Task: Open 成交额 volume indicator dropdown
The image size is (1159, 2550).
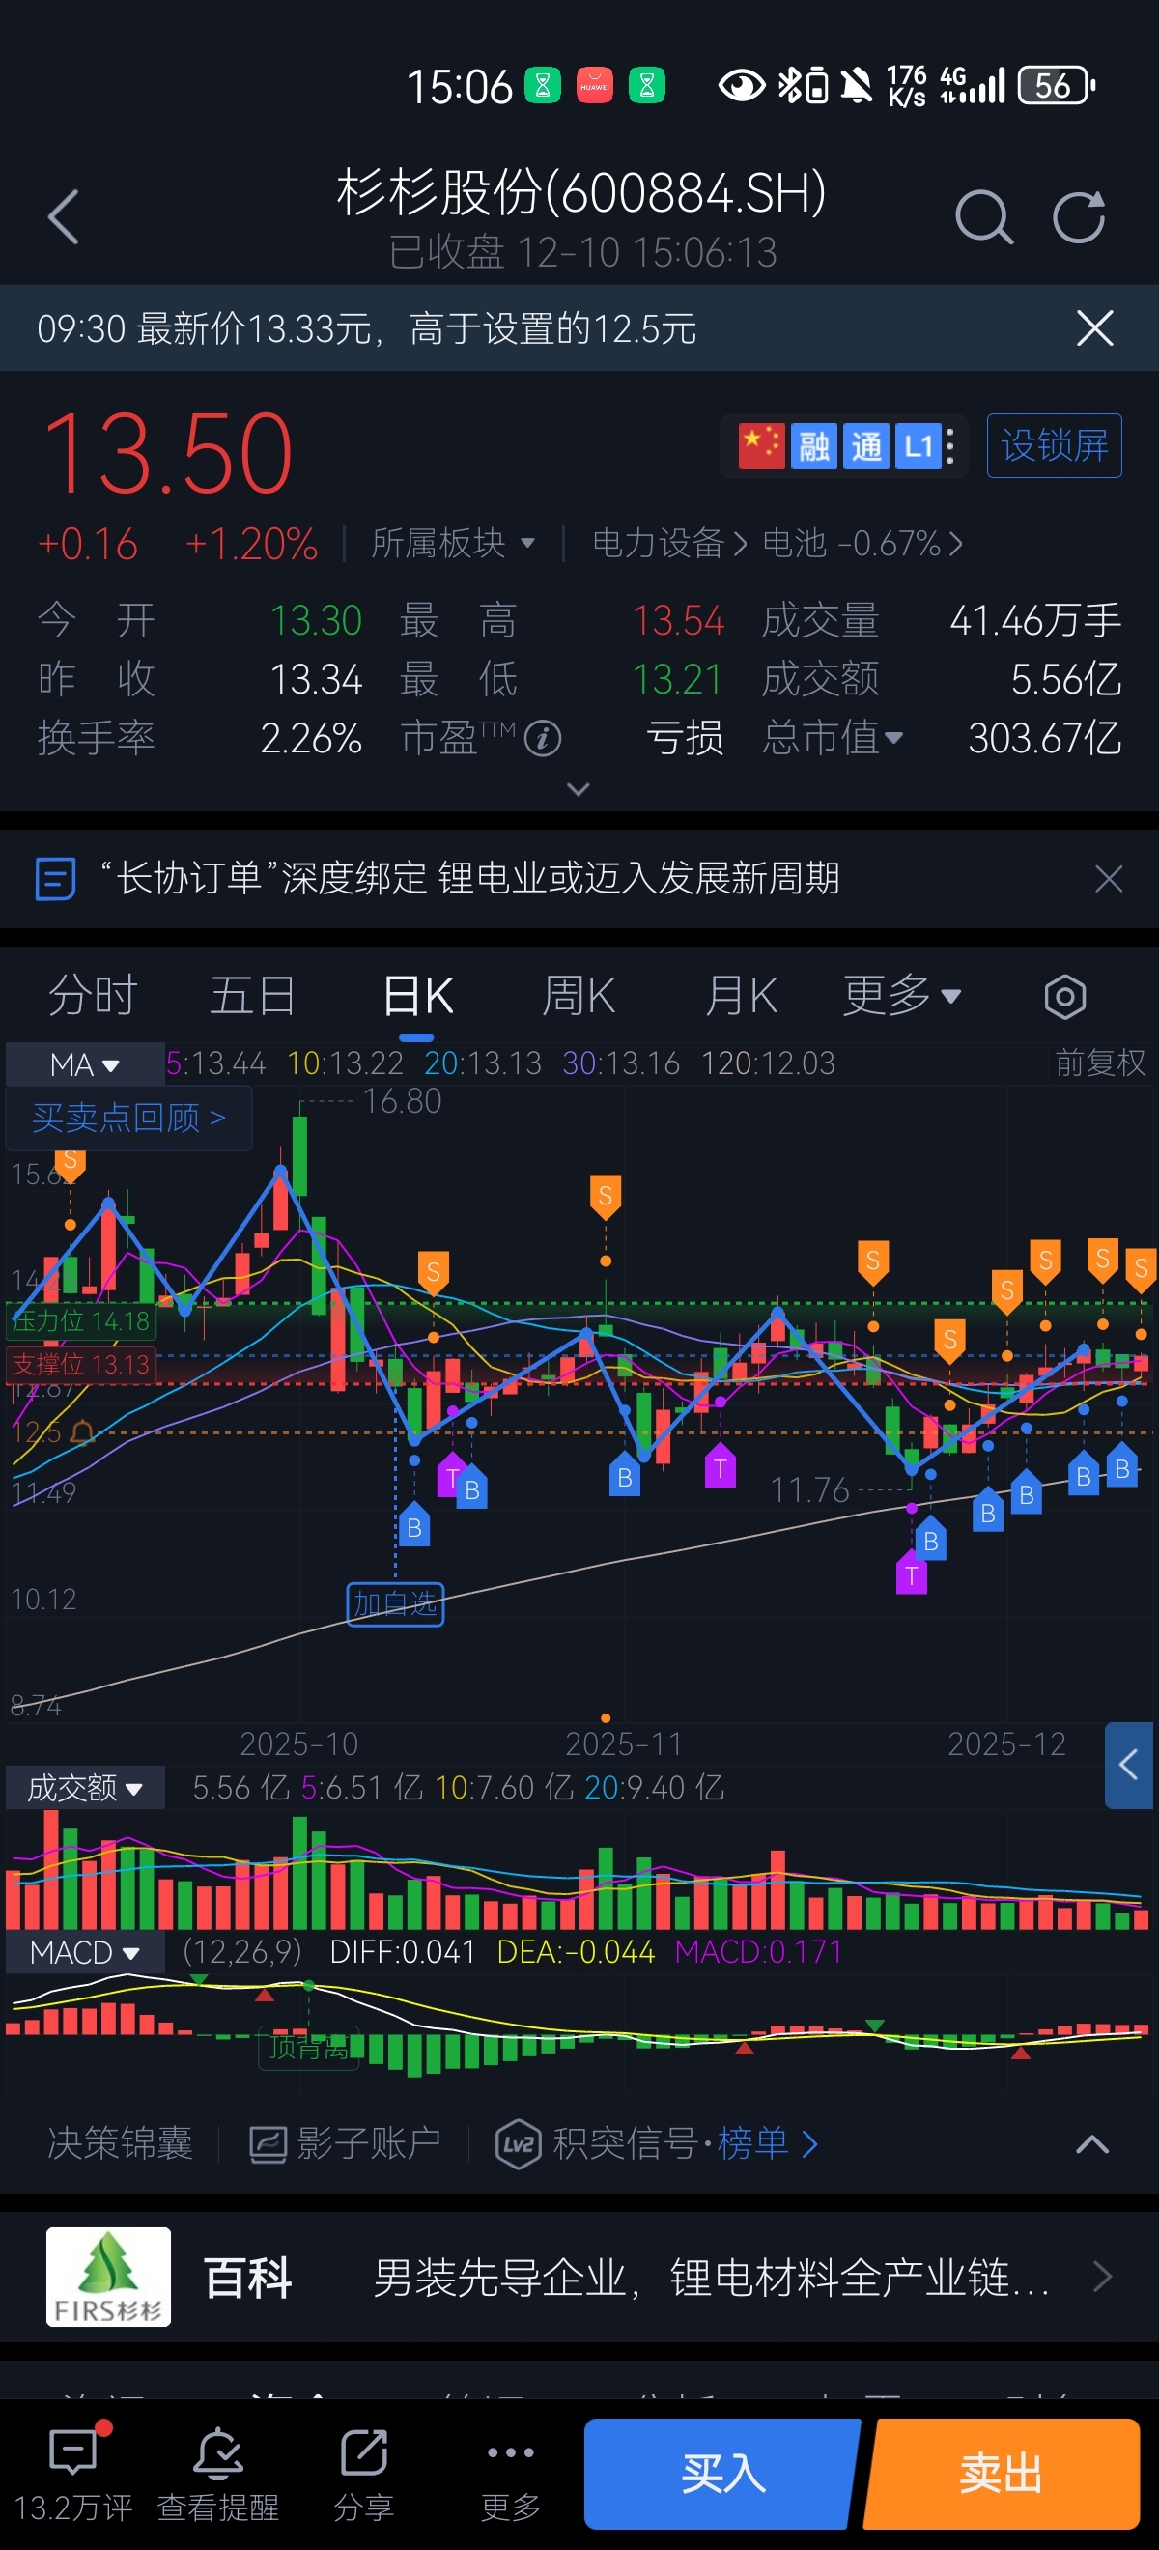Action: point(85,1788)
